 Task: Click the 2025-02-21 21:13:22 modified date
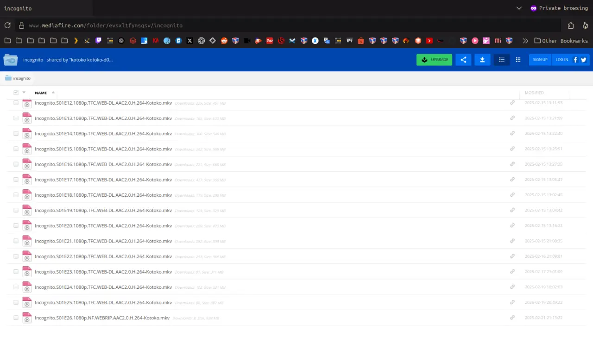[543, 318]
